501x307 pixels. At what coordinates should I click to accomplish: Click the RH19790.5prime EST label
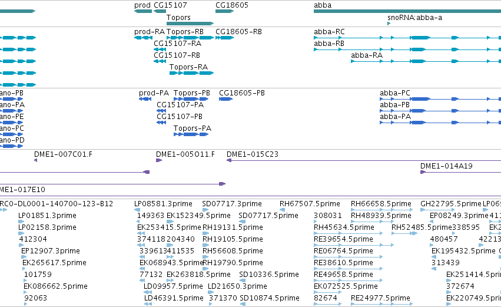click(233, 263)
